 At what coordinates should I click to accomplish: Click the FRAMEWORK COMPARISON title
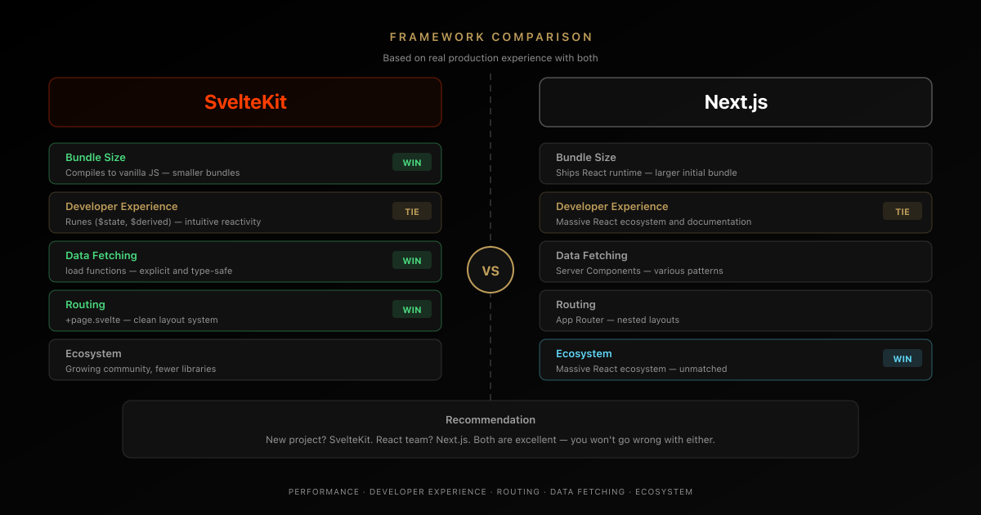[490, 37]
